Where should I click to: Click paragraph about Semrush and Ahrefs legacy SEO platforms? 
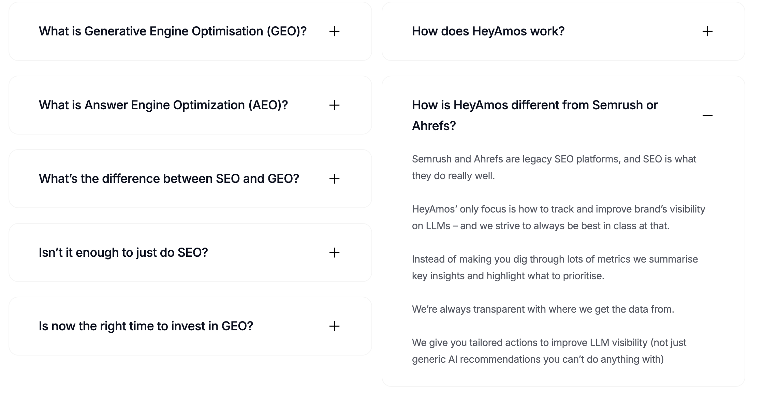tap(554, 167)
